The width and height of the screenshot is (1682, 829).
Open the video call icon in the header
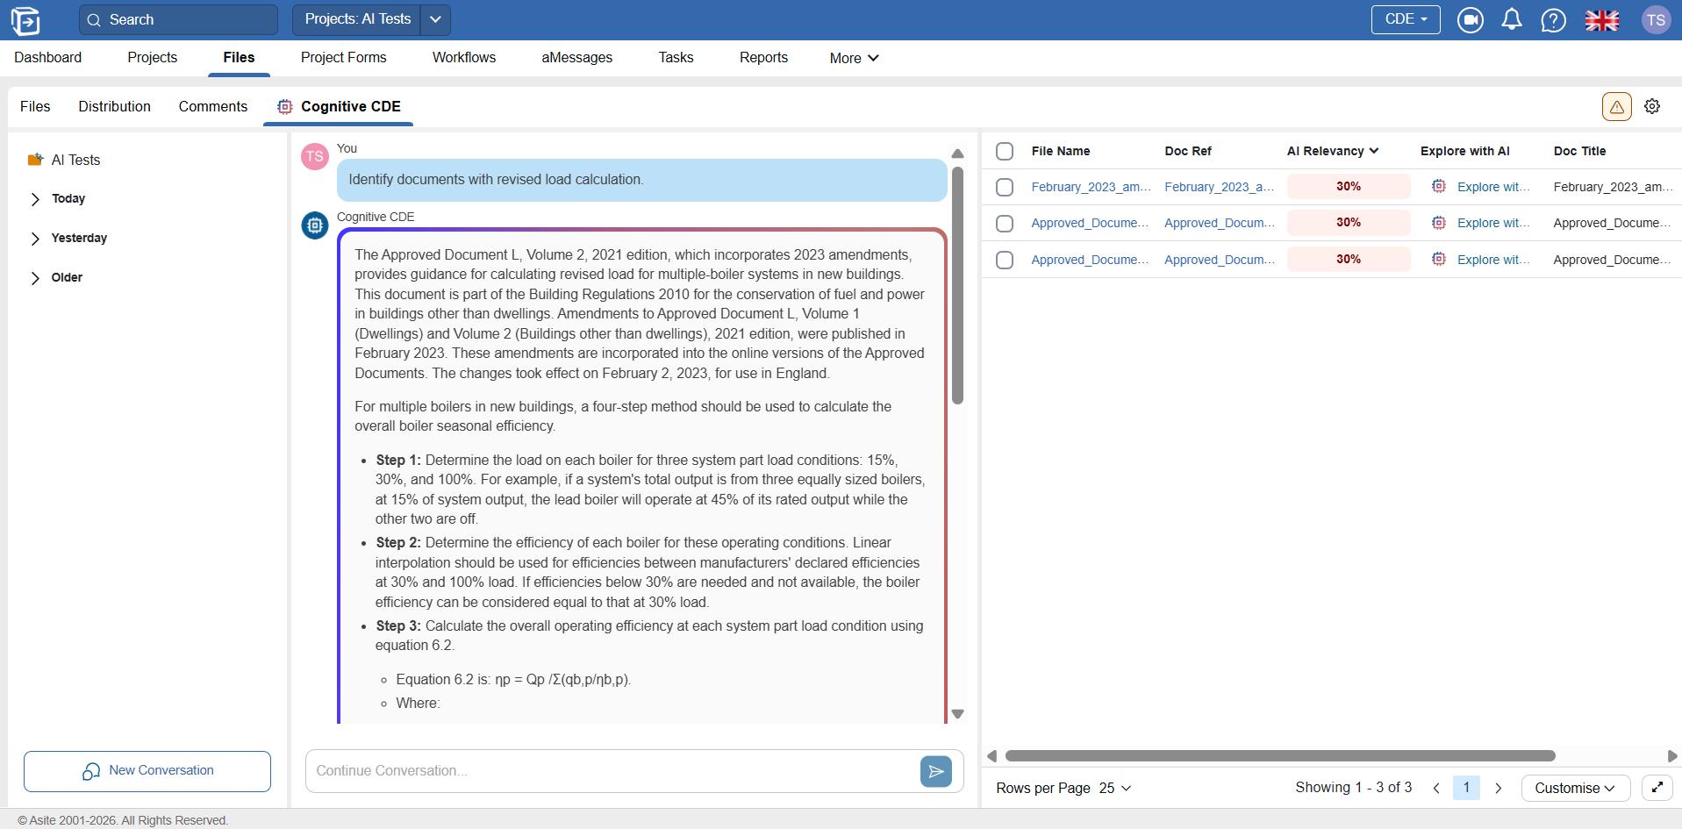click(1471, 19)
